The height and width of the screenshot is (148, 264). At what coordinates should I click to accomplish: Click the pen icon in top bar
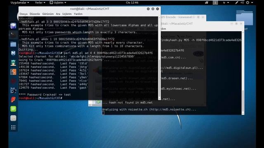(x=236, y=2)
